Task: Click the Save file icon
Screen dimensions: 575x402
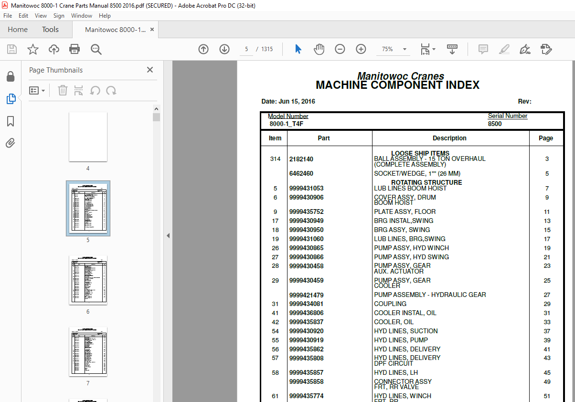Action: pos(12,49)
